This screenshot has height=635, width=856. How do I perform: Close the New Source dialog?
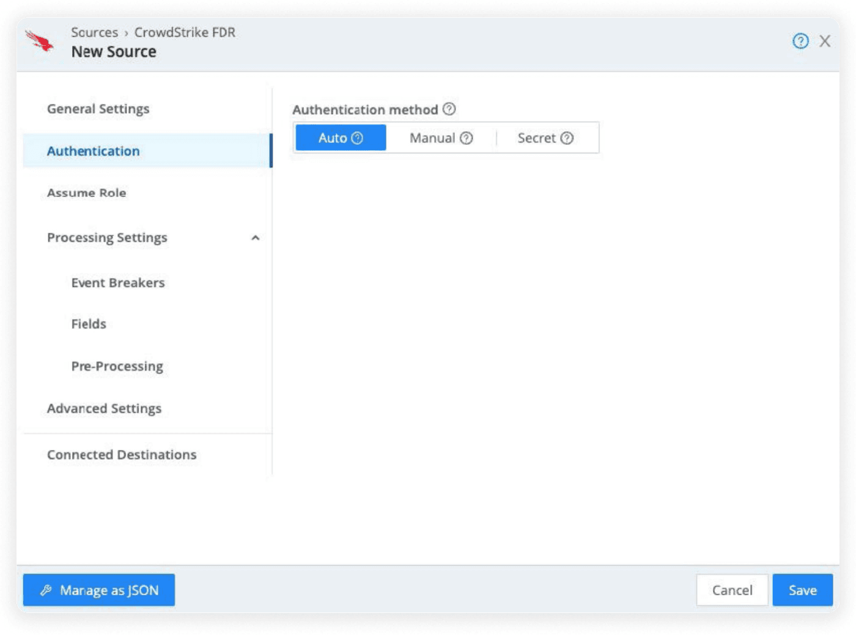click(825, 41)
